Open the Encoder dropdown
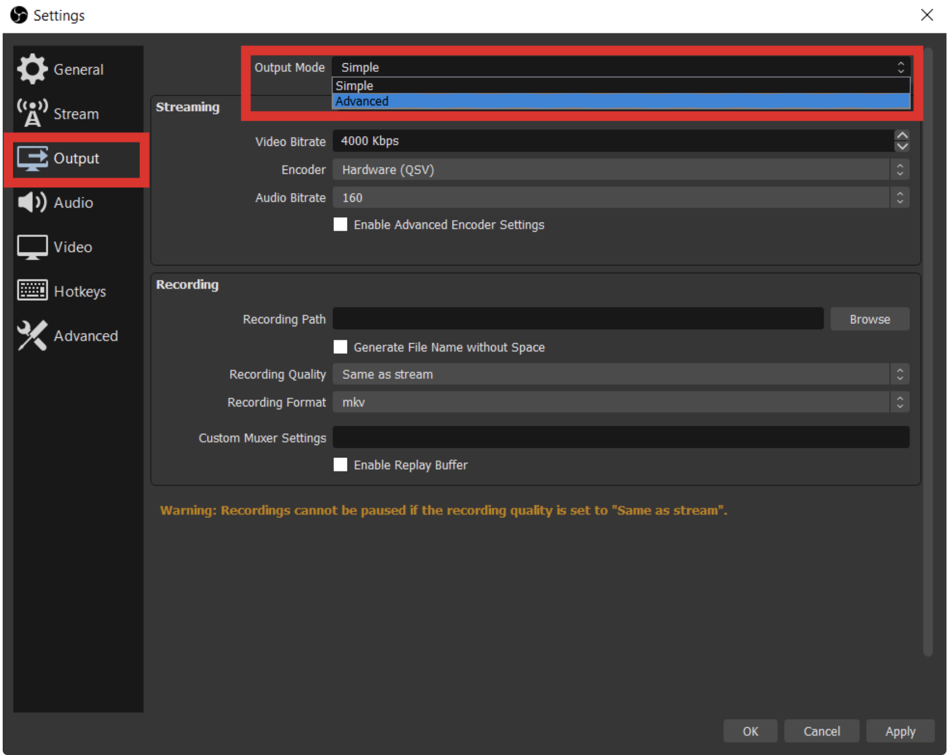Screen dimensions: 947x755 621,169
